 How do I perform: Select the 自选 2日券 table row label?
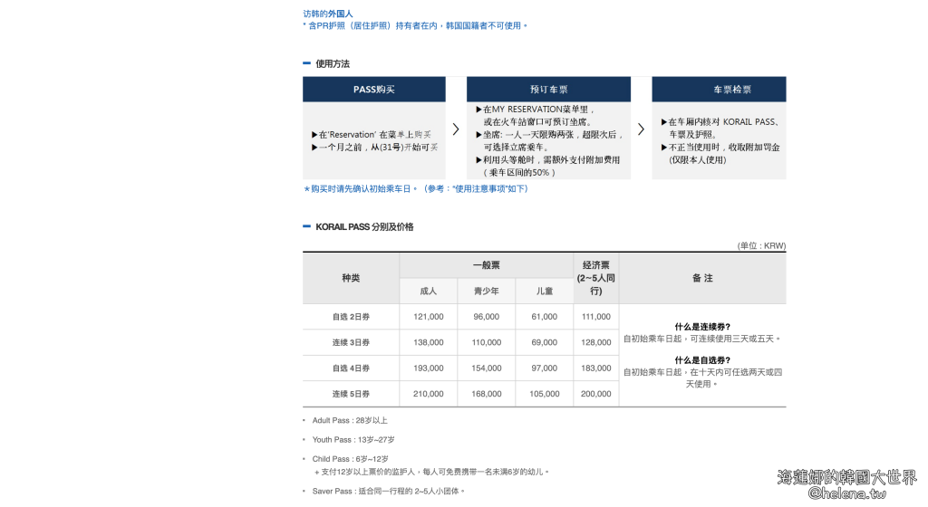click(x=351, y=317)
